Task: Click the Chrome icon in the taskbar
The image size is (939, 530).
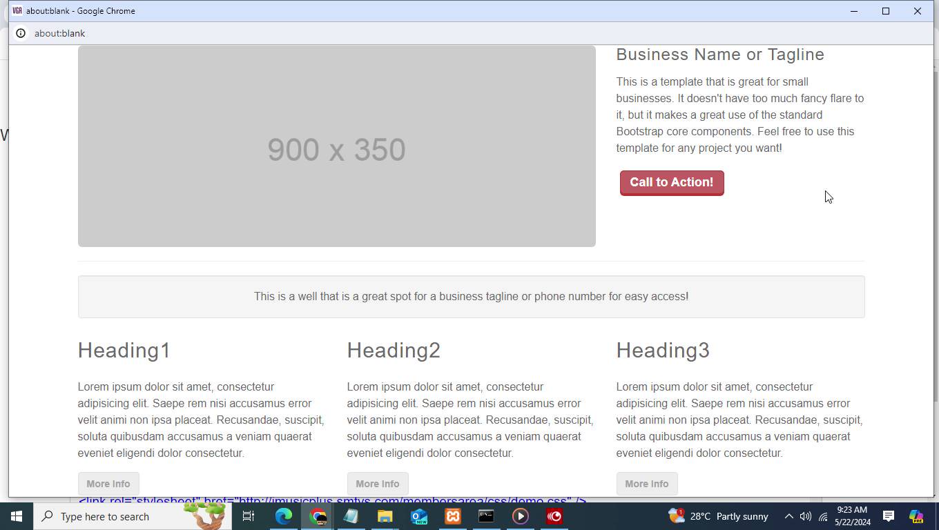Action: click(x=318, y=516)
